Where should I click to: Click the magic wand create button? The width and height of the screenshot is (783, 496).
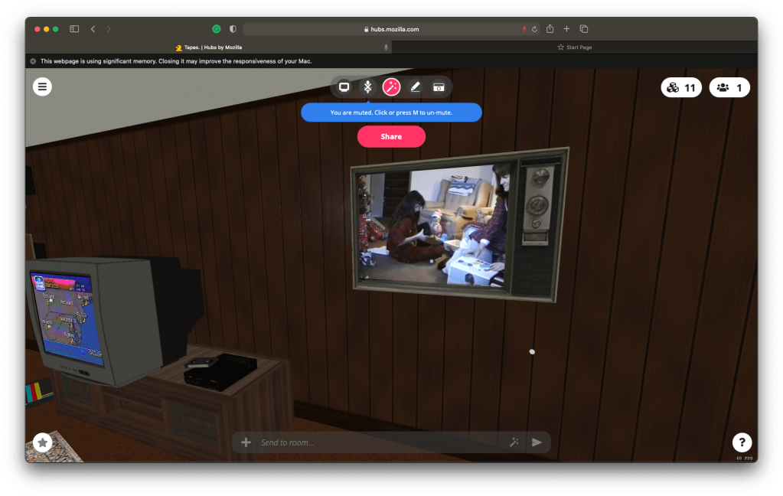click(391, 87)
